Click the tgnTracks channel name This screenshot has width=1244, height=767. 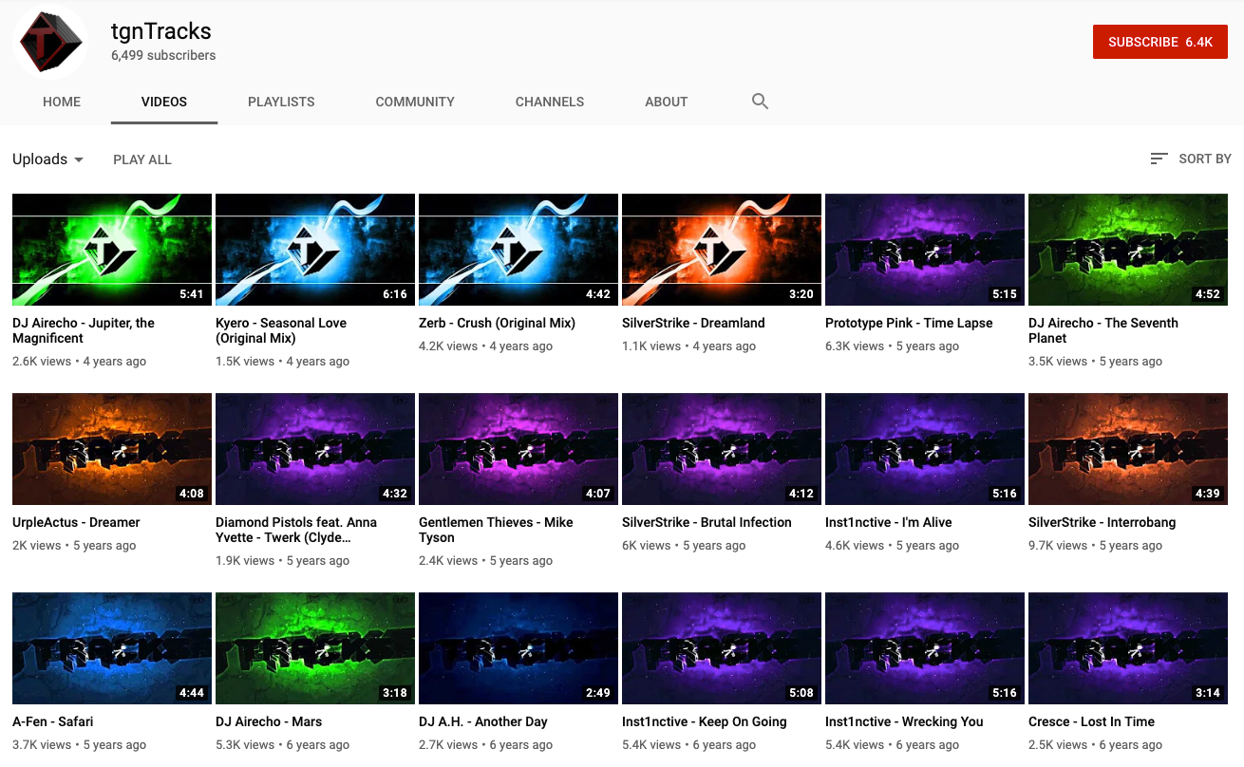pos(161,30)
